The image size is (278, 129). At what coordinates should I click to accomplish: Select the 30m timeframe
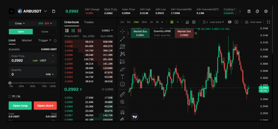pos(144,22)
